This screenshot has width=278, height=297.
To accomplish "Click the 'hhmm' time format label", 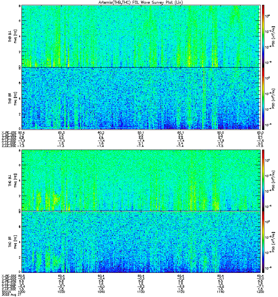I will [6, 292].
